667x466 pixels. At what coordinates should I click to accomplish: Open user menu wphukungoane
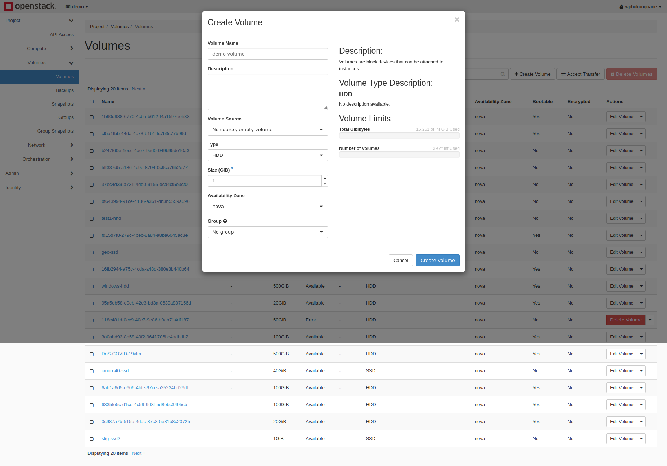point(641,6)
